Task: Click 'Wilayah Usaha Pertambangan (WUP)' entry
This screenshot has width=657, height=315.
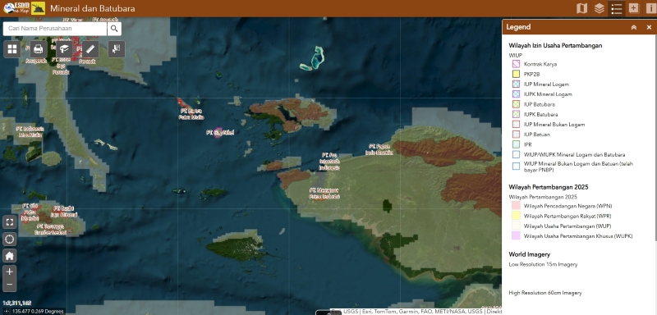Action: pos(567,226)
